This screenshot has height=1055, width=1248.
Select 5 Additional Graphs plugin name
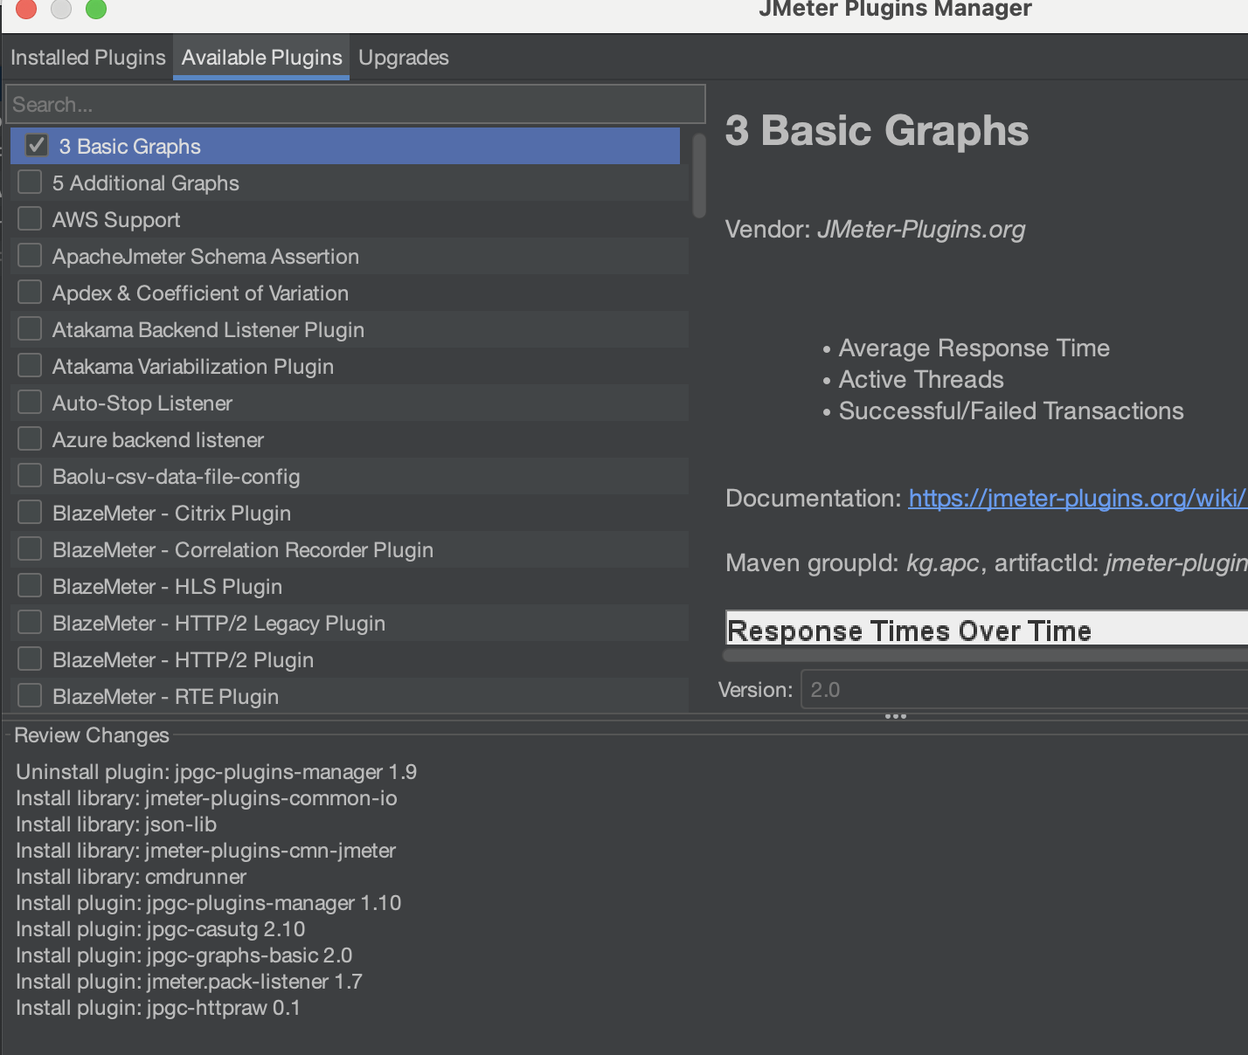pos(145,183)
